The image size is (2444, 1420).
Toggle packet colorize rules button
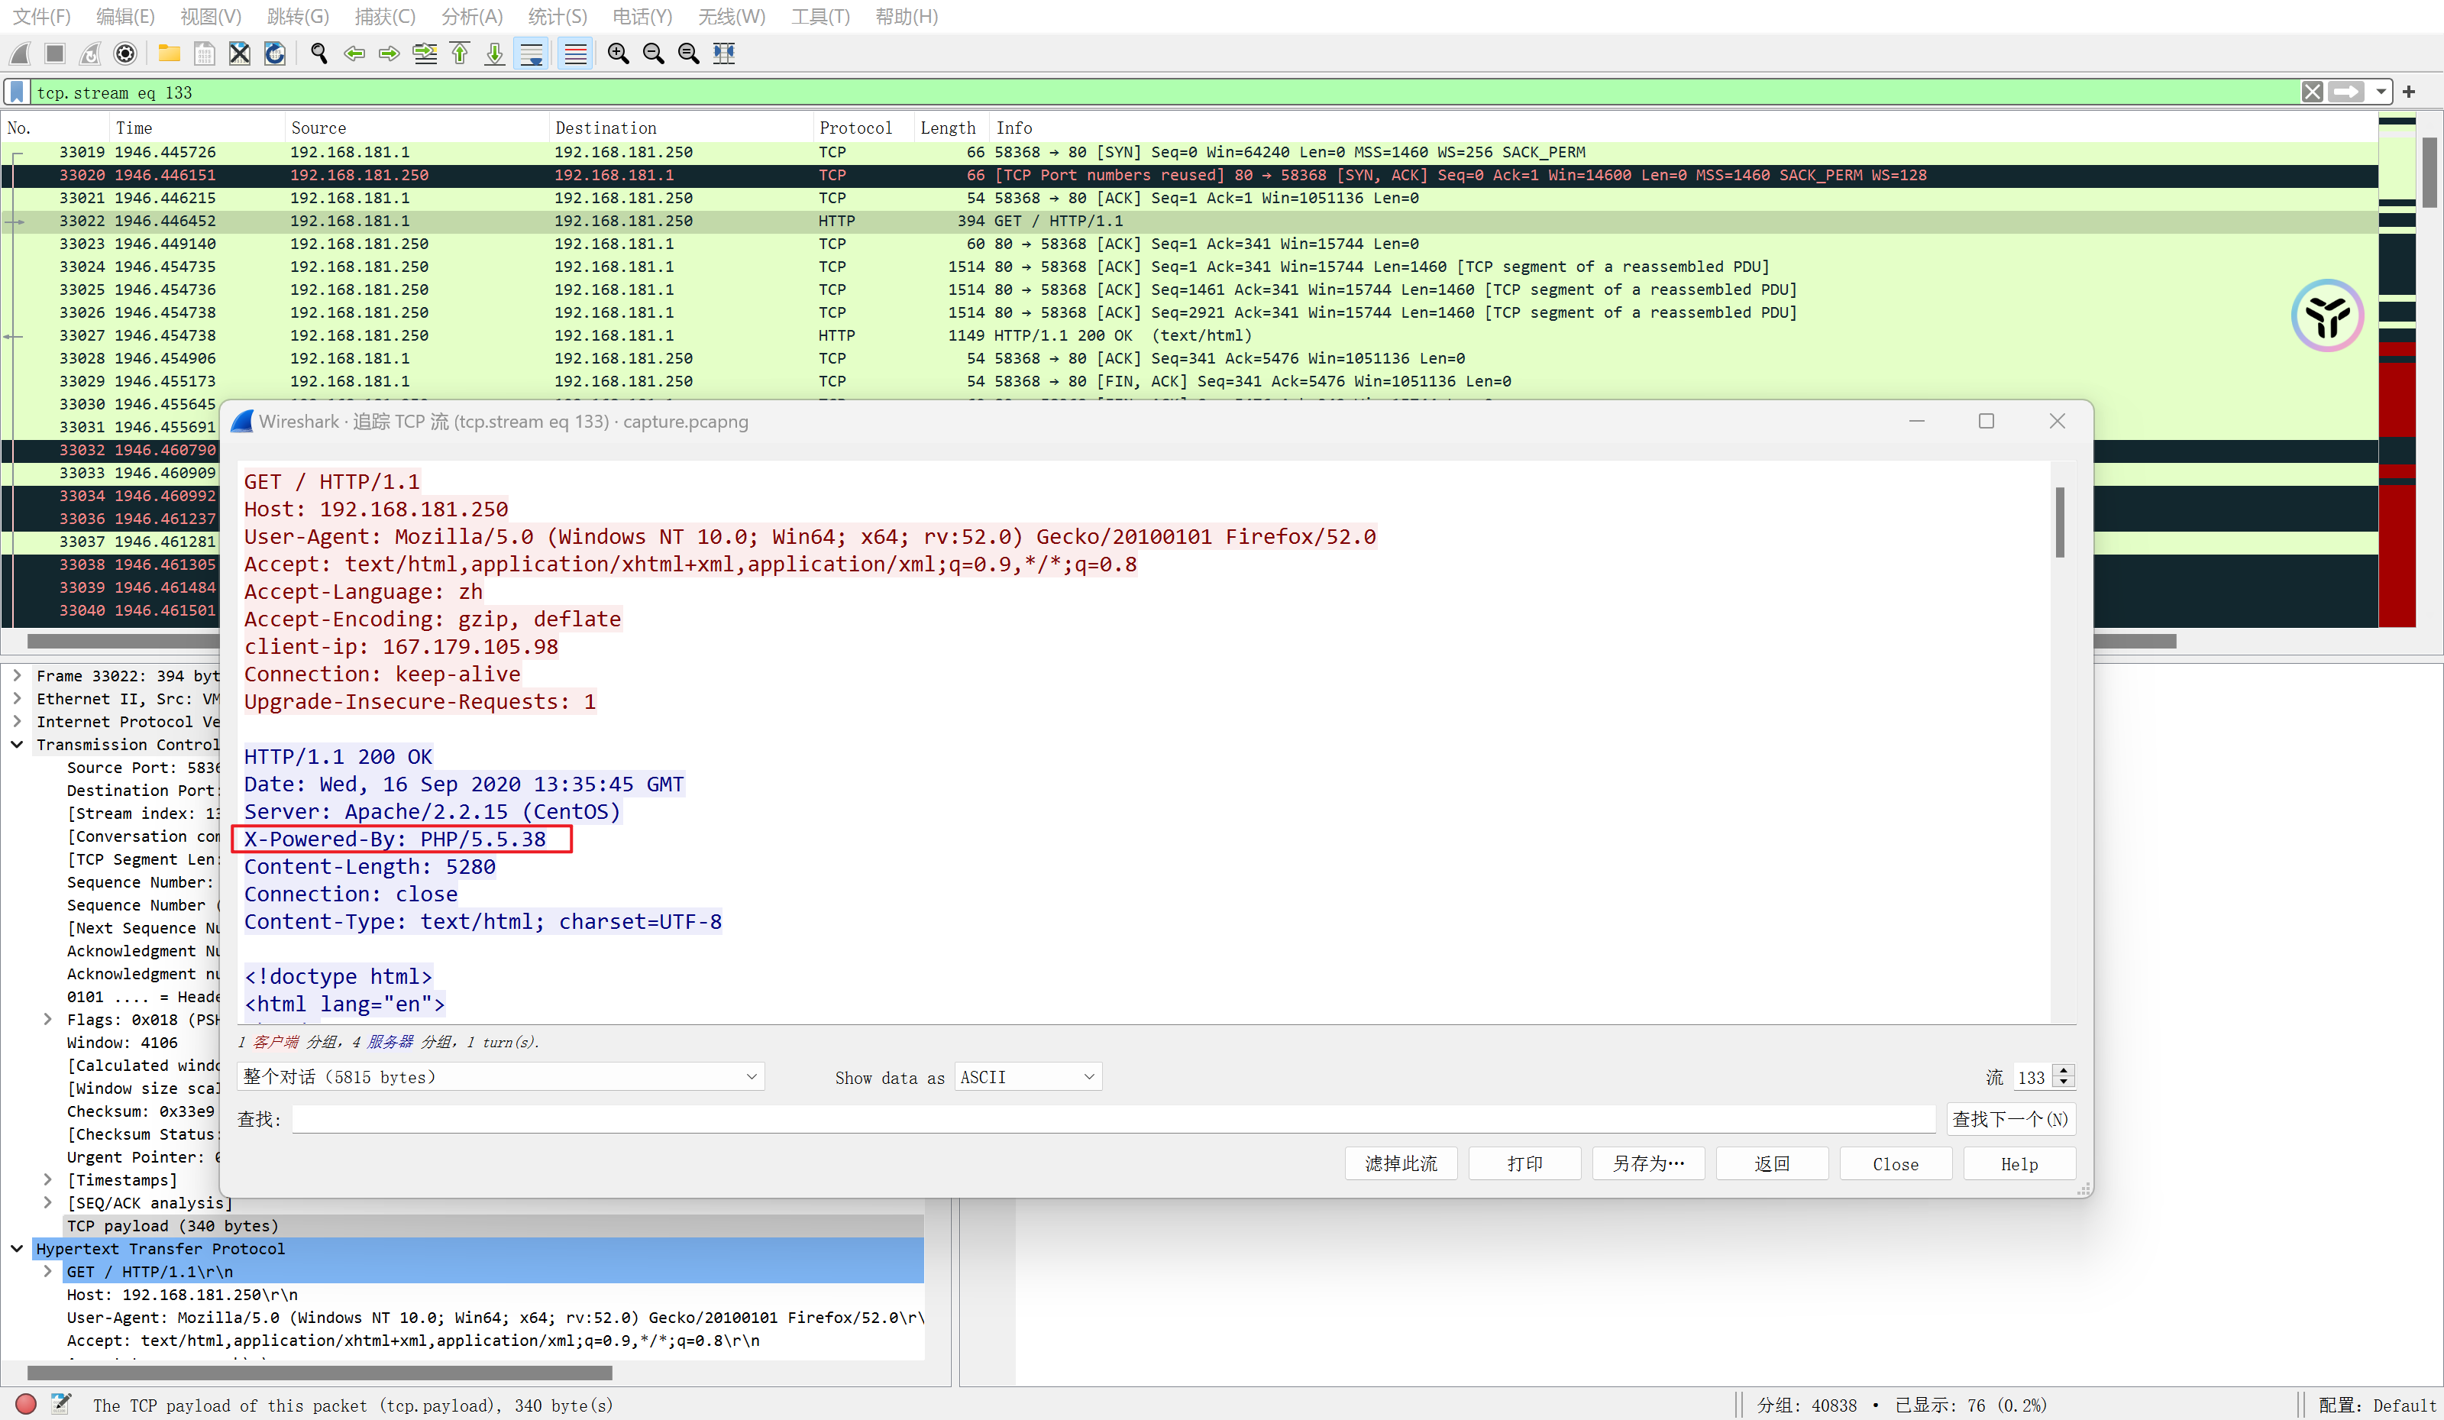575,53
